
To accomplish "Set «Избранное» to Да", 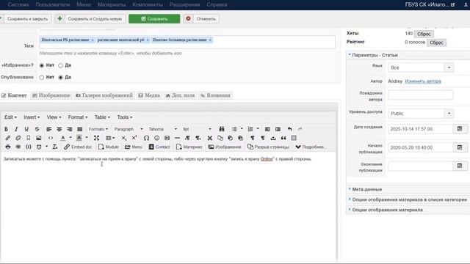I will tap(60, 65).
